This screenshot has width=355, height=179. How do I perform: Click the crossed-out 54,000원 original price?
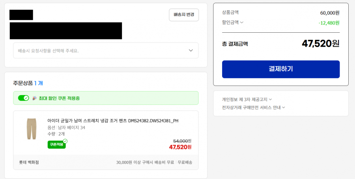click(x=182, y=141)
